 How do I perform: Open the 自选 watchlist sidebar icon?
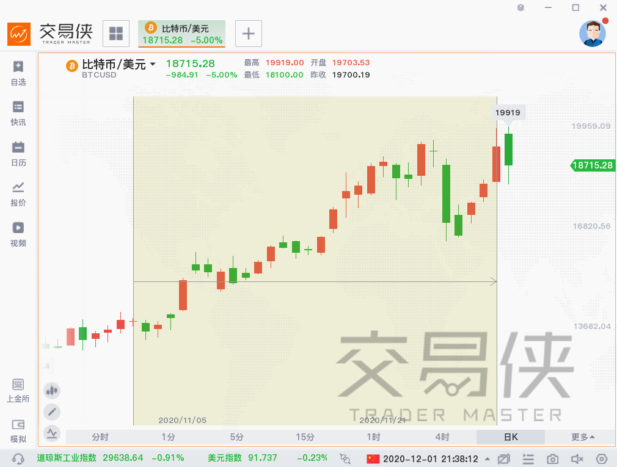pyautogui.click(x=18, y=73)
